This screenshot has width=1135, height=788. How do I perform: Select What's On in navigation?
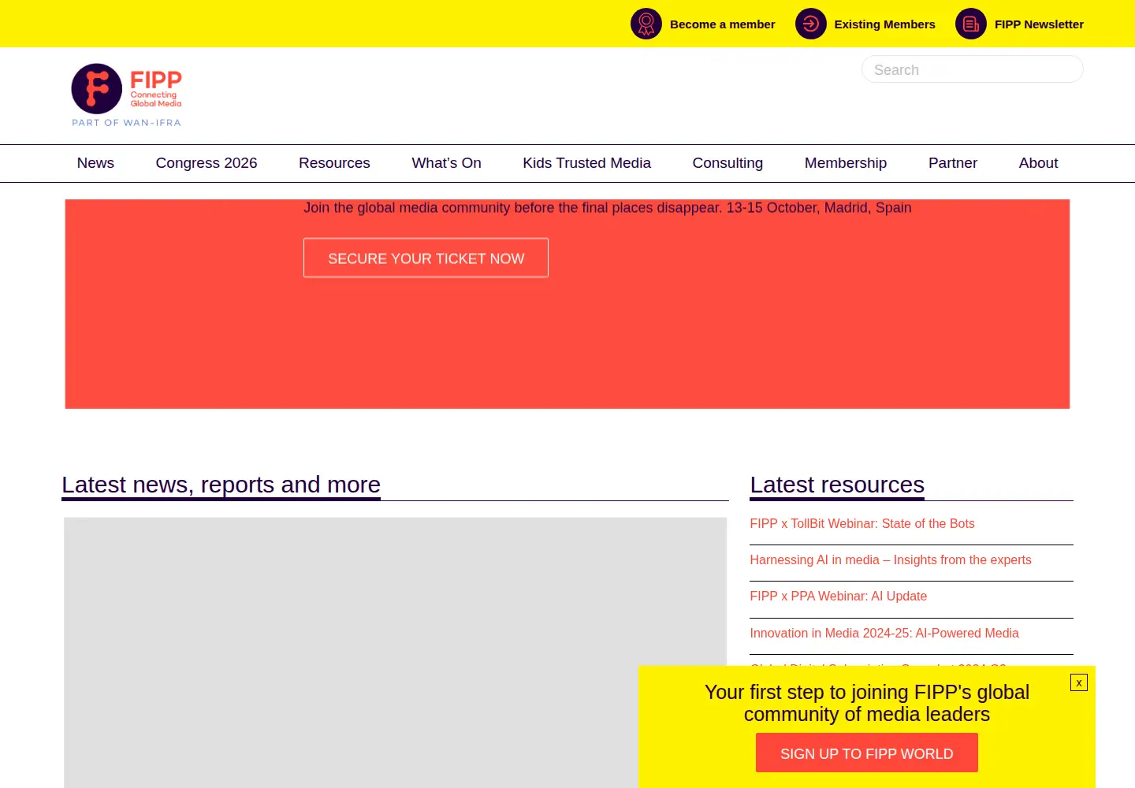pos(446,163)
